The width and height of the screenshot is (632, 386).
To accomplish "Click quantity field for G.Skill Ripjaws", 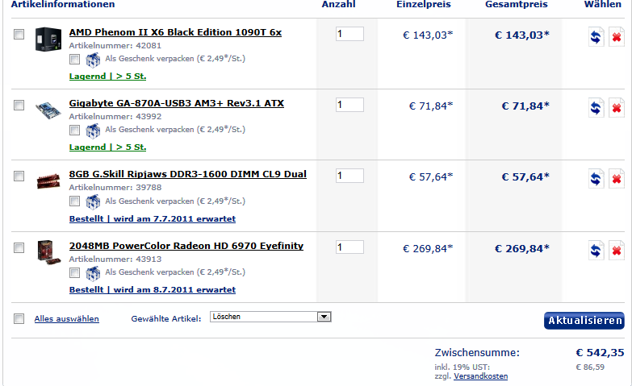I will point(349,176).
